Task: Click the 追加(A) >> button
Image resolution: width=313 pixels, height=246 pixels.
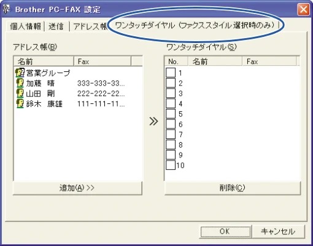Action: [77, 188]
